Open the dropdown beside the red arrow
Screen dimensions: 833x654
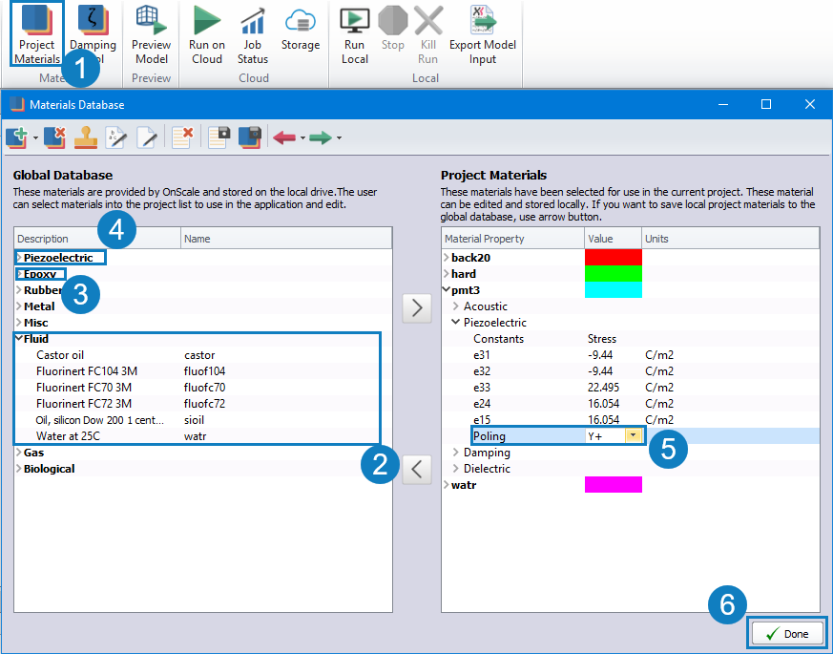click(302, 138)
